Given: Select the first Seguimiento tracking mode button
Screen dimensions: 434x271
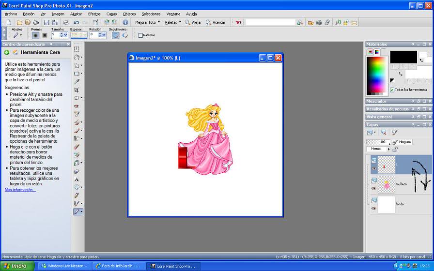Looking at the screenshot, I should pos(116,35).
